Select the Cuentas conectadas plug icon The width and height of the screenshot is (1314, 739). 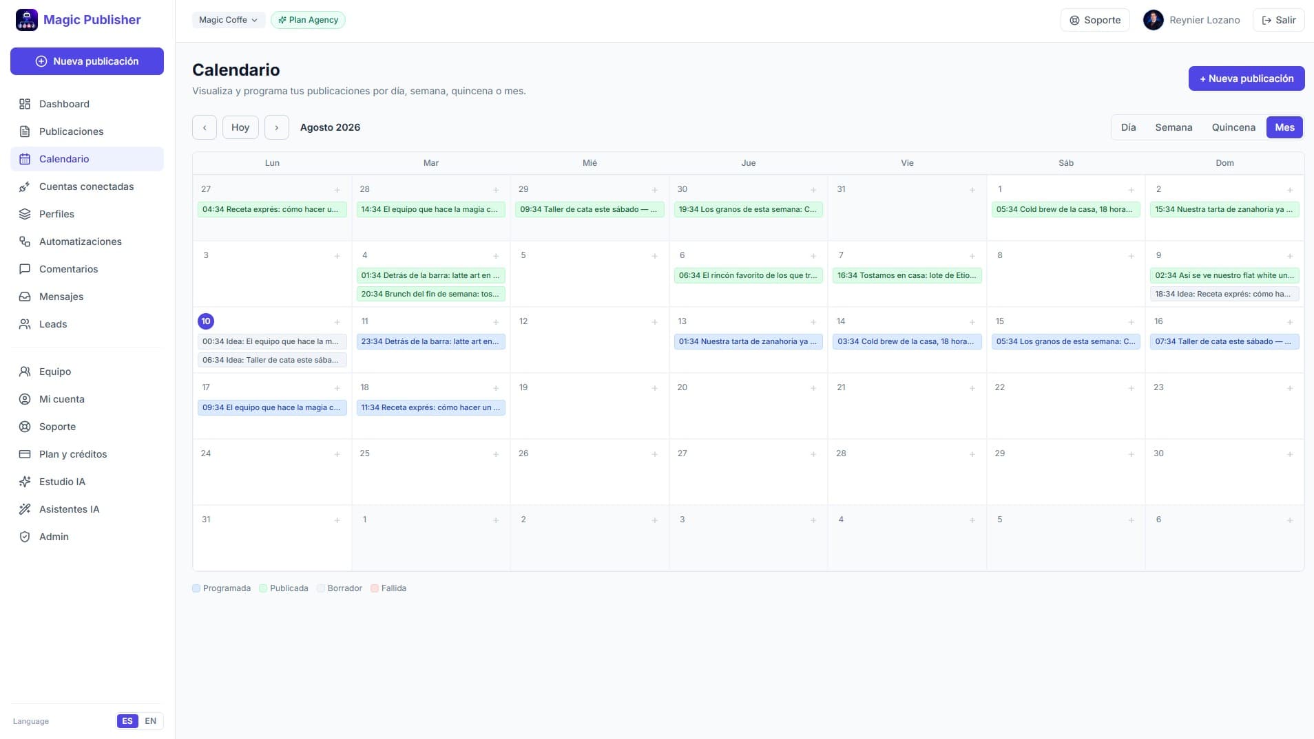click(25, 186)
